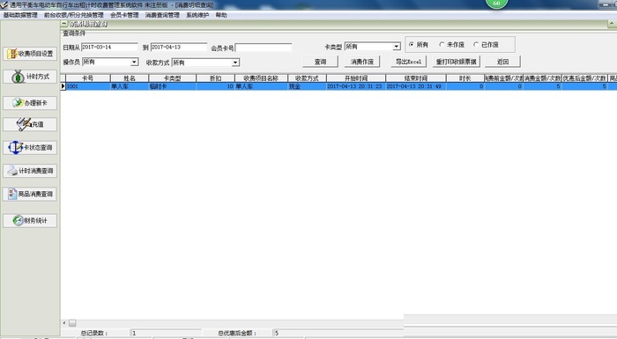Open the 帮助 menu
This screenshot has width=617, height=339.
(221, 15)
